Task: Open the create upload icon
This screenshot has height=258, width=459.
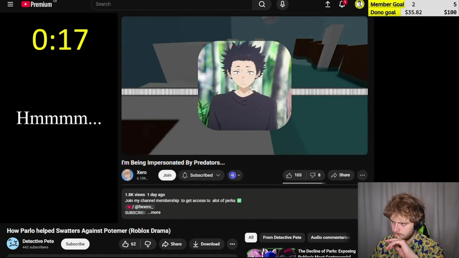Action: pyautogui.click(x=328, y=4)
